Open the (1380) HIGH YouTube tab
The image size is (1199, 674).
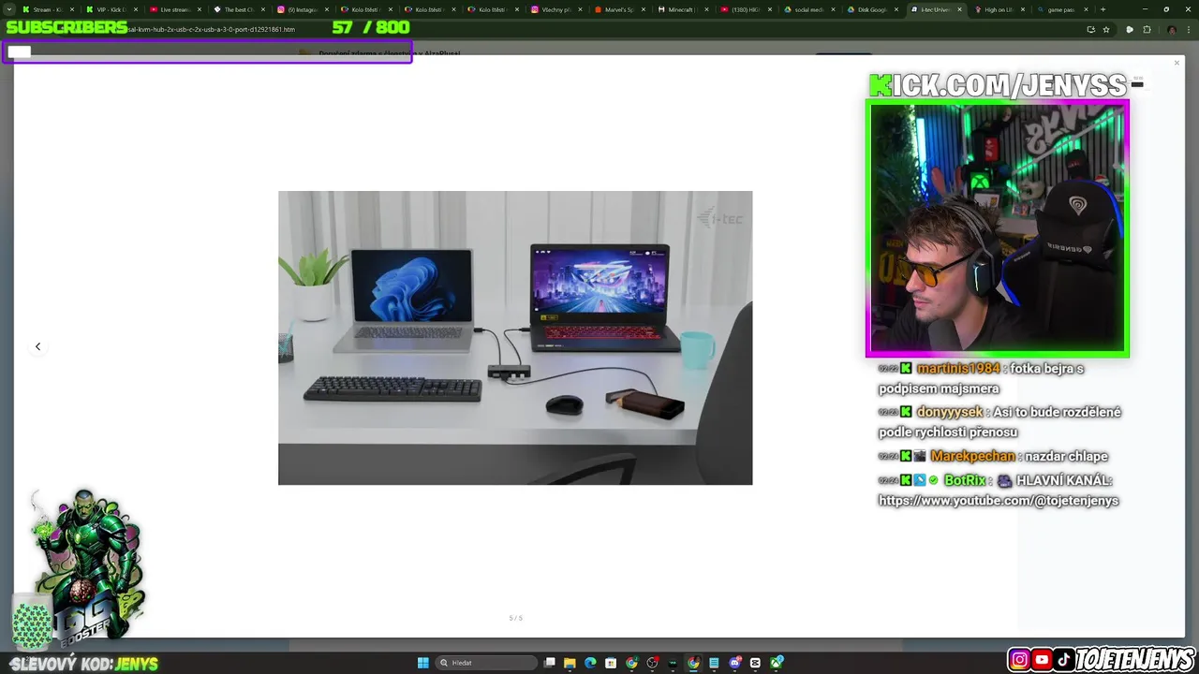click(746, 9)
